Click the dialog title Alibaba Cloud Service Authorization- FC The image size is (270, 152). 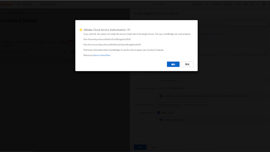tap(107, 30)
